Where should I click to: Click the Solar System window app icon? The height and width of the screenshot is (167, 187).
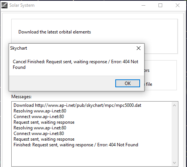(5, 5)
